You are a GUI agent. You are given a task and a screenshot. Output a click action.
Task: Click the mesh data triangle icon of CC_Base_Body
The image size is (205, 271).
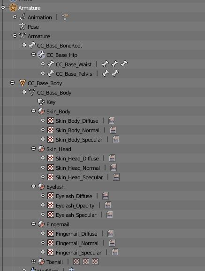[32, 92]
